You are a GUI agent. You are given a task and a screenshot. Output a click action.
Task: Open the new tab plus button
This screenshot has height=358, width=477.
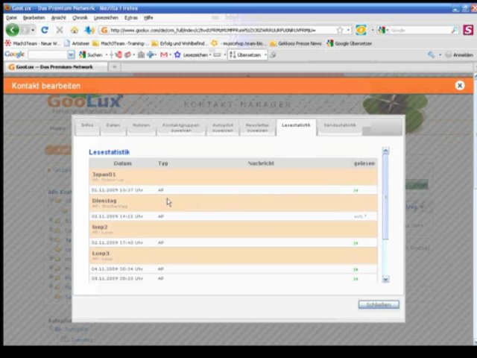pyautogui.click(x=114, y=67)
